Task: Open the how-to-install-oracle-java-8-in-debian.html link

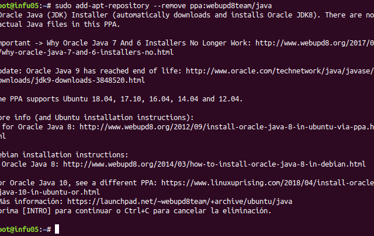Action: 214,164
